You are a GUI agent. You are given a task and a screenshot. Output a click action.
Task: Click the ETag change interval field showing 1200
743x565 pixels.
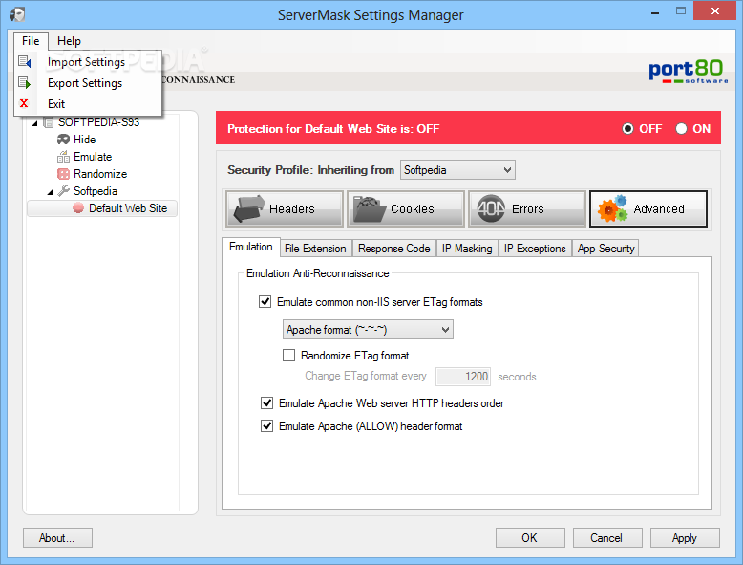tap(463, 377)
